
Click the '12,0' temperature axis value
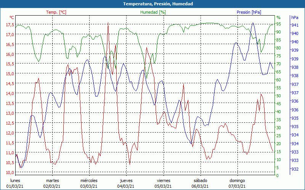point(10,133)
